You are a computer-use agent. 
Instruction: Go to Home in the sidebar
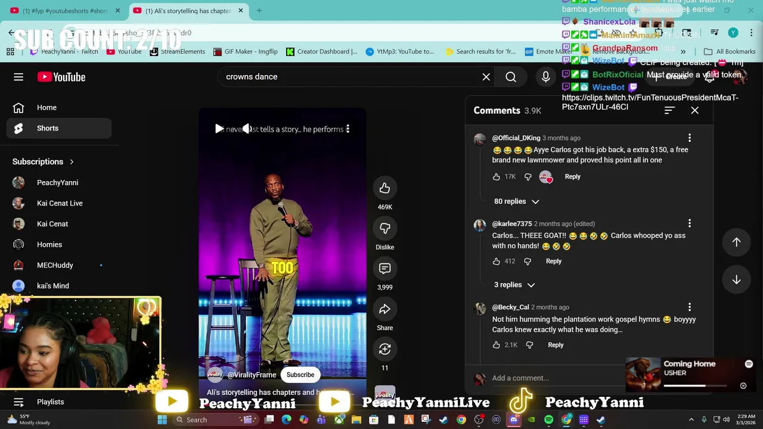coord(59,108)
